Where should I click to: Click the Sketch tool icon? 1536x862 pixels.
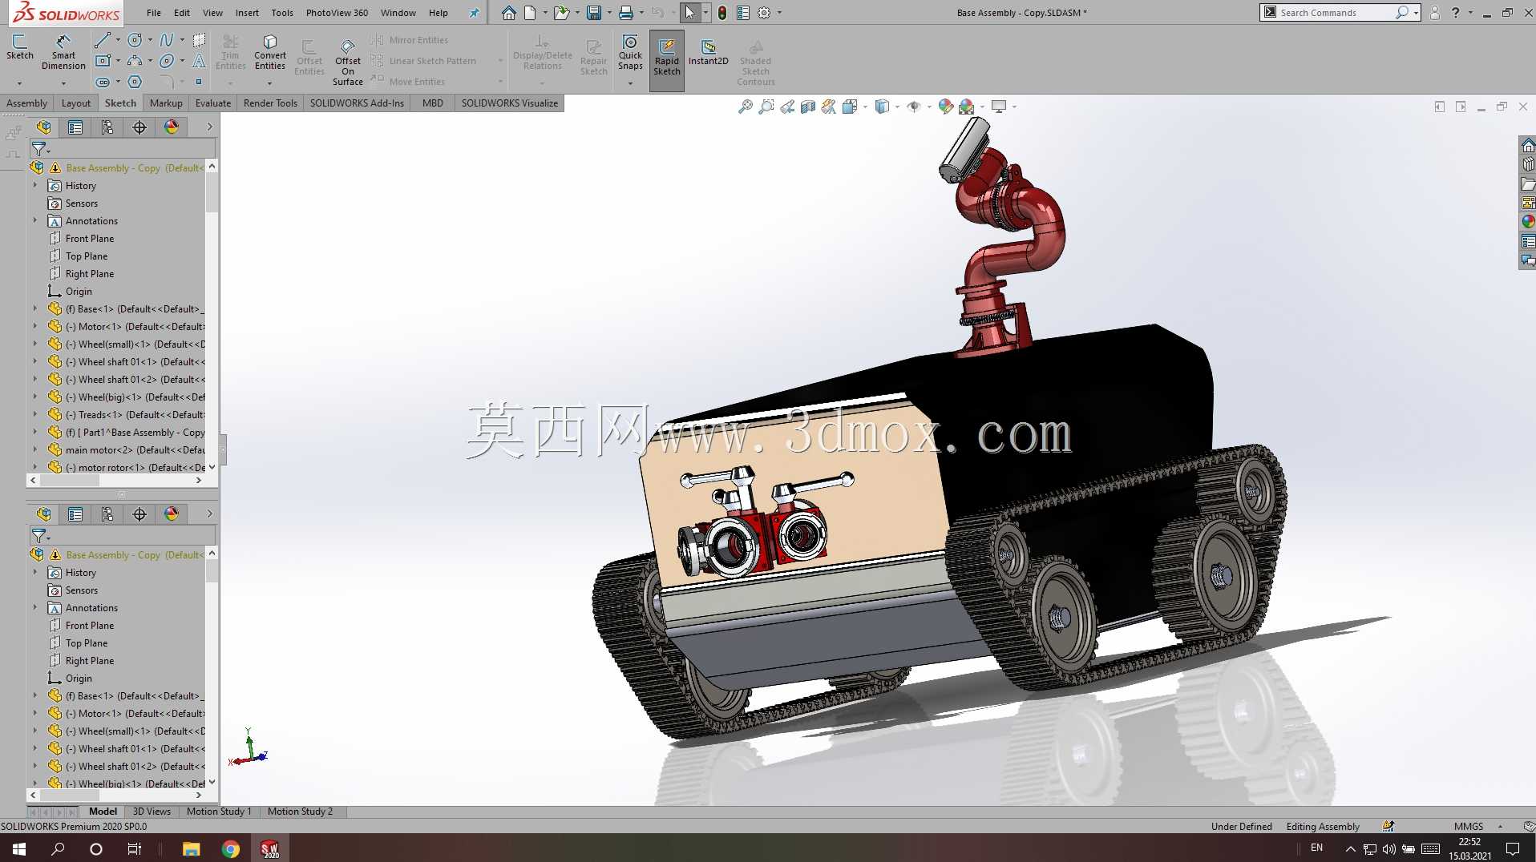[20, 46]
